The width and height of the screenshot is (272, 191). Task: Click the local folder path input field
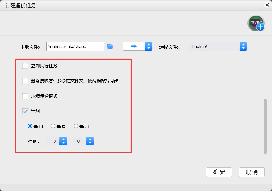pyautogui.click(x=75, y=46)
